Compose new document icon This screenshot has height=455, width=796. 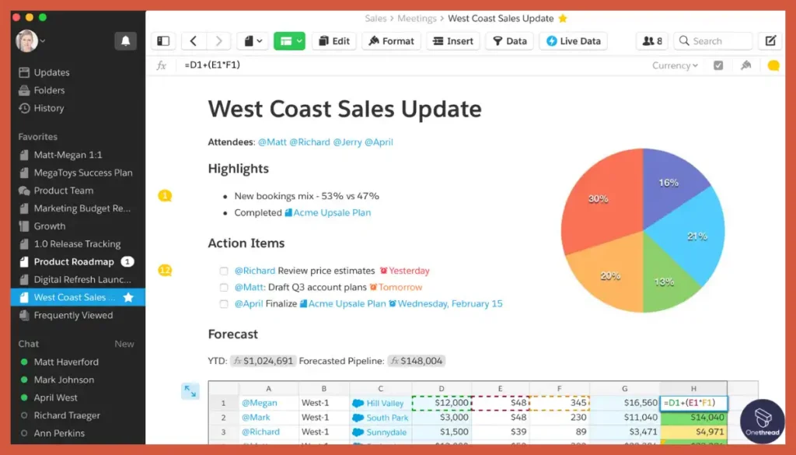pyautogui.click(x=770, y=41)
